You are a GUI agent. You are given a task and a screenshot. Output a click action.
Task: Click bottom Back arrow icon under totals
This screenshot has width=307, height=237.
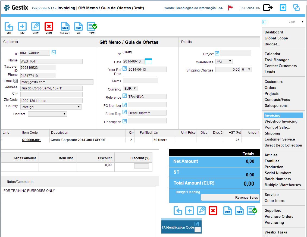(x=178, y=211)
